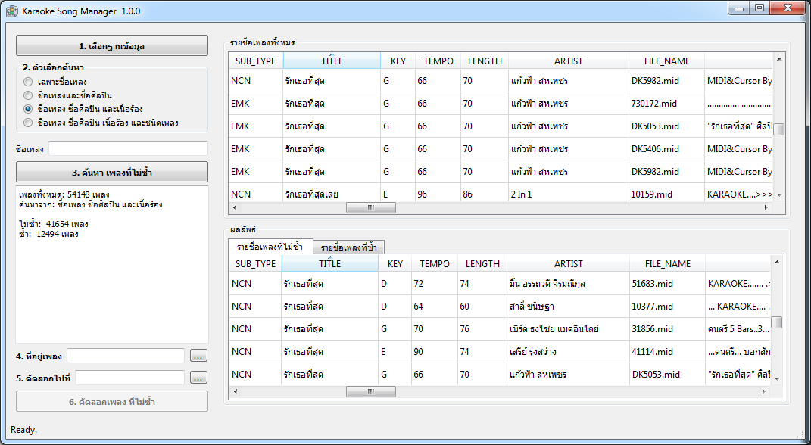Click top table vertical scrollbar thumb
The height and width of the screenshot is (445, 811).
pos(779,129)
